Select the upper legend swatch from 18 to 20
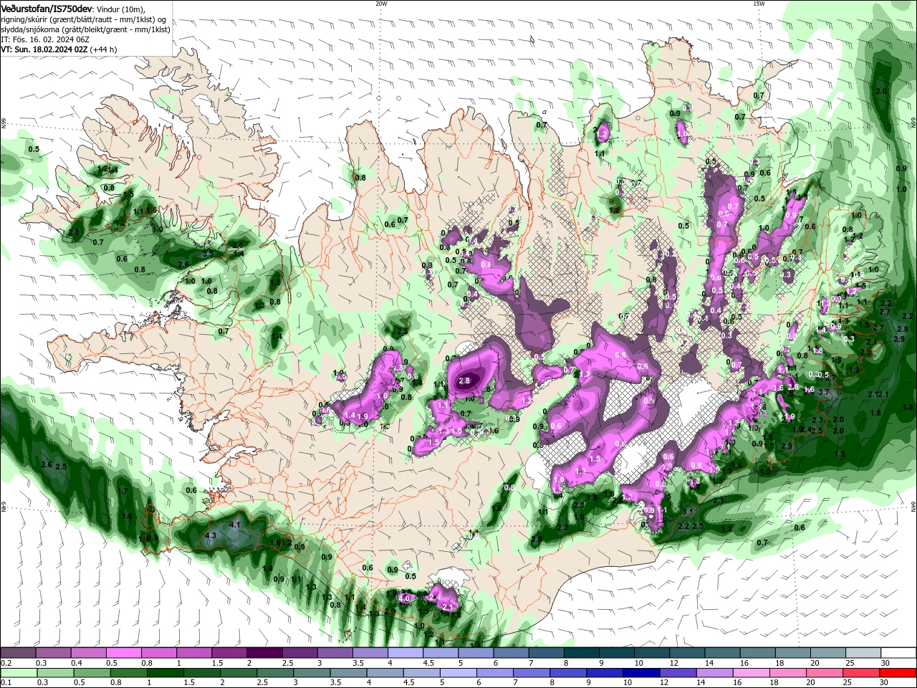The image size is (917, 688). [792, 654]
